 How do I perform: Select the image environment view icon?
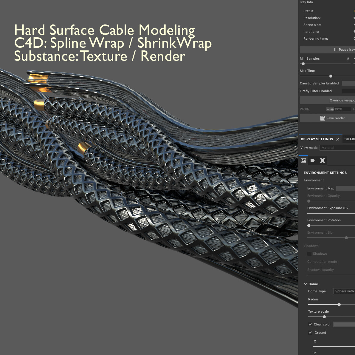[303, 160]
